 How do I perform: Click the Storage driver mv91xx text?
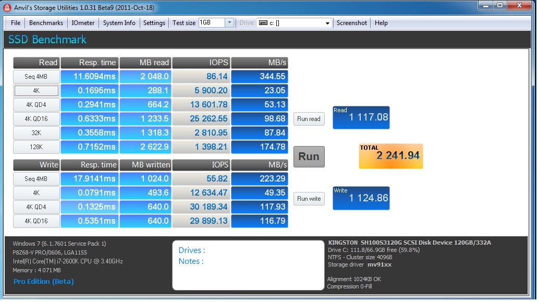360,265
